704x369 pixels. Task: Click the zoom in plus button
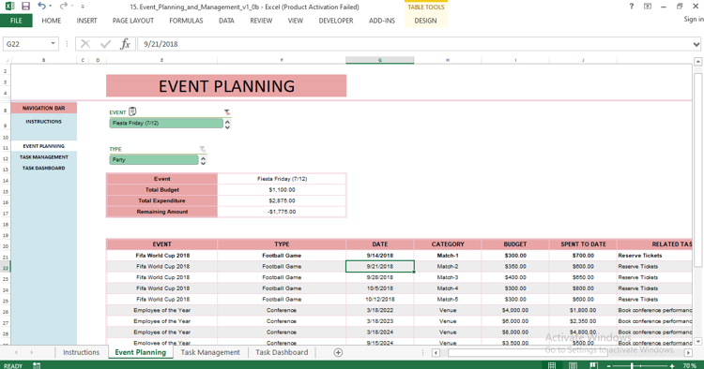pyautogui.click(x=672, y=366)
